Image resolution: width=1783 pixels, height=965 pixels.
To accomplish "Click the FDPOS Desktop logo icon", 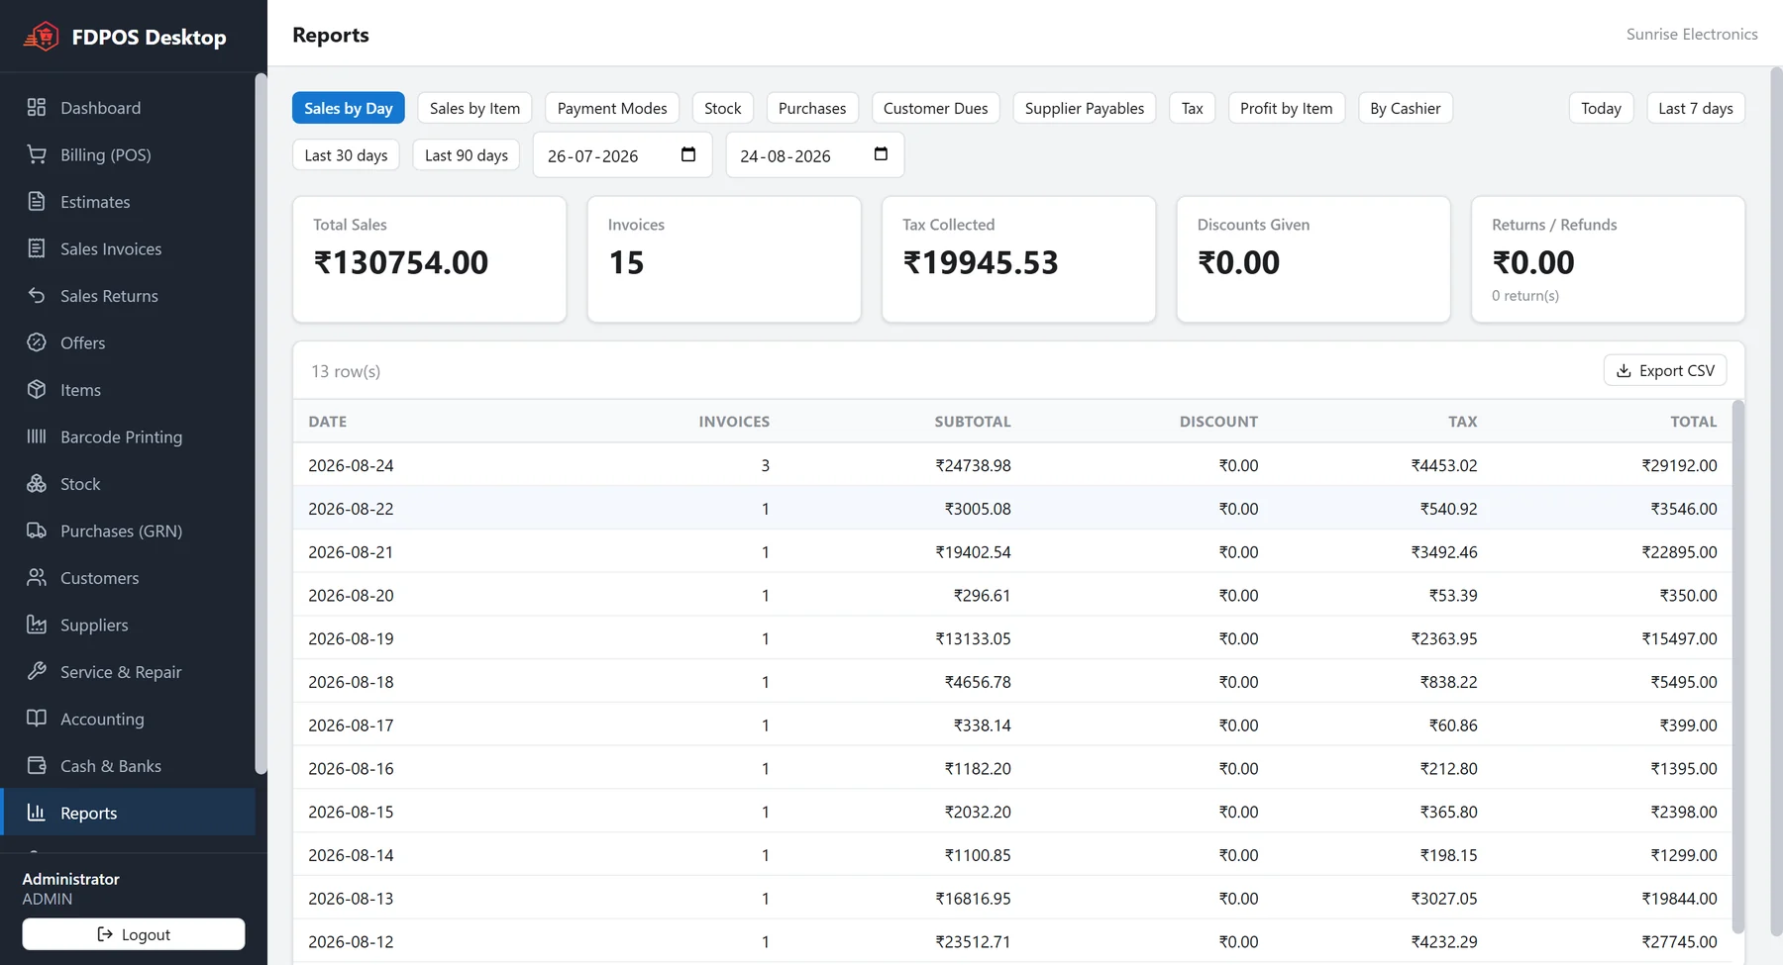I will point(42,37).
